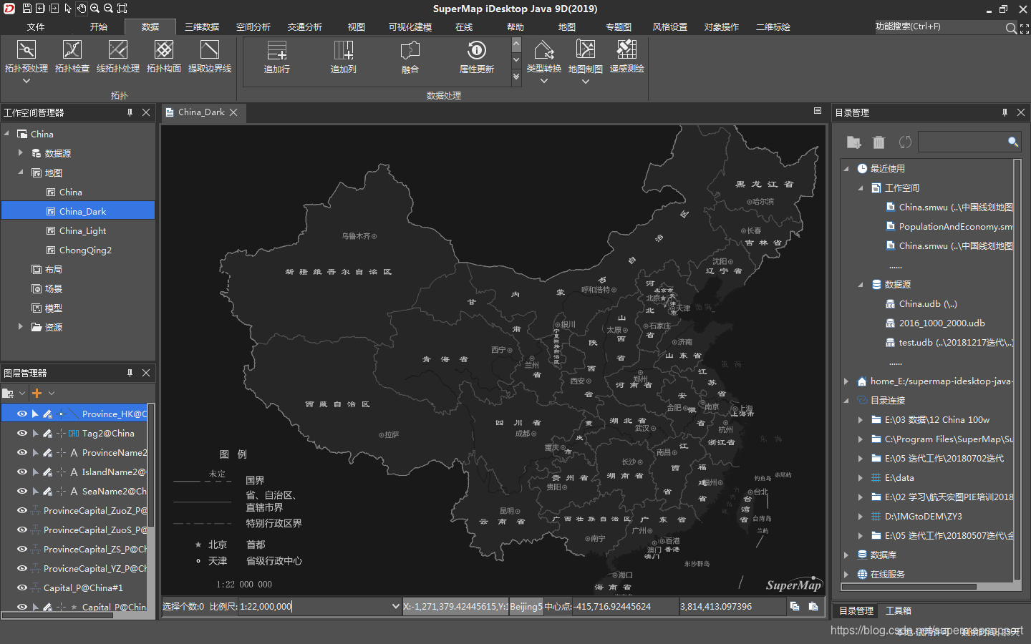Viewport: 1031px width, 644px height.
Task: Toggle visibility of Tag2@China layer
Action: [22, 433]
